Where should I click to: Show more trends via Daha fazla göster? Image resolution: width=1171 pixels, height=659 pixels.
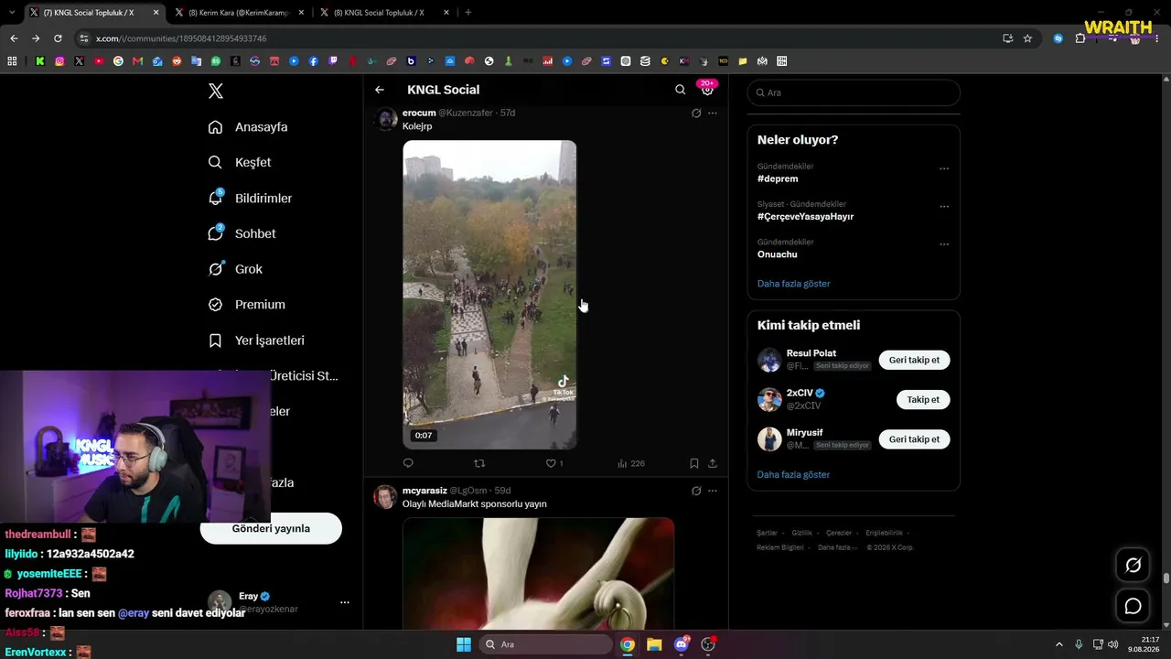[794, 284]
